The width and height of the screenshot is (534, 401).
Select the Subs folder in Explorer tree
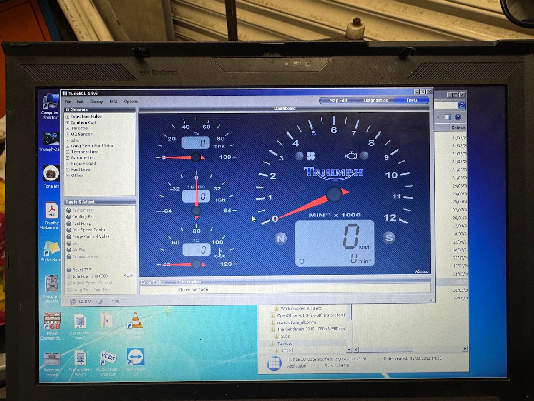coord(285,336)
